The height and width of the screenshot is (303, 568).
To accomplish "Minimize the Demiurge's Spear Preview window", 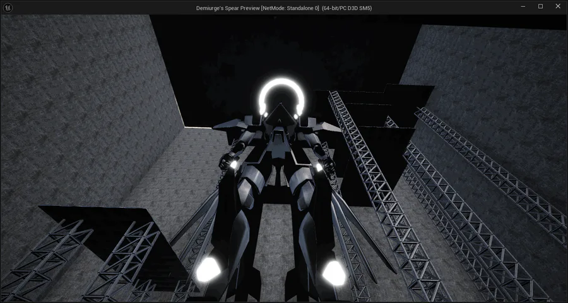I will point(523,6).
